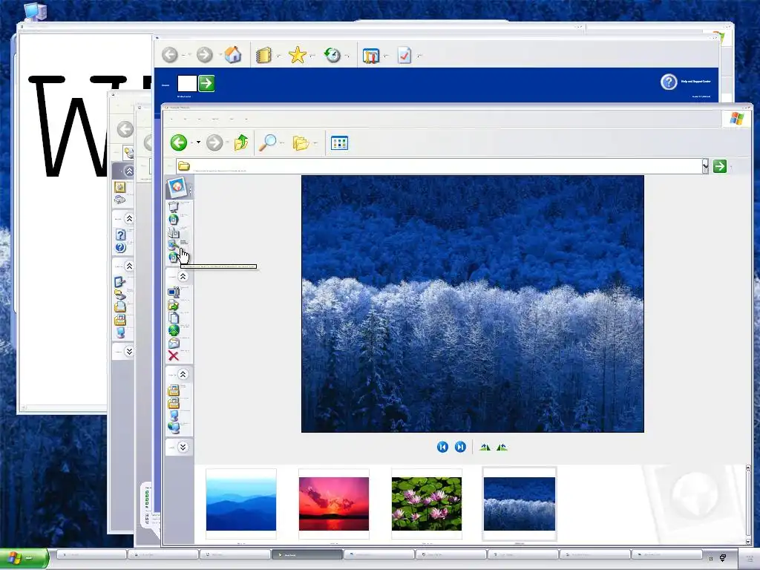Click Copy this file task icon
760x570 pixels.
[174, 318]
